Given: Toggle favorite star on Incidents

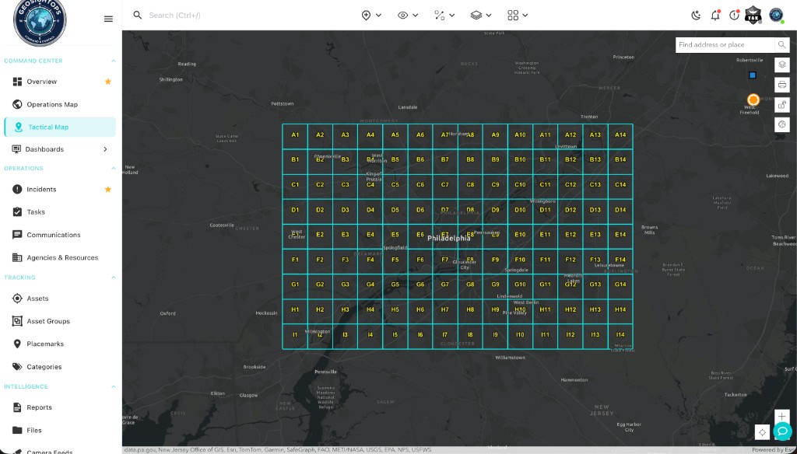Looking at the screenshot, I should point(107,190).
